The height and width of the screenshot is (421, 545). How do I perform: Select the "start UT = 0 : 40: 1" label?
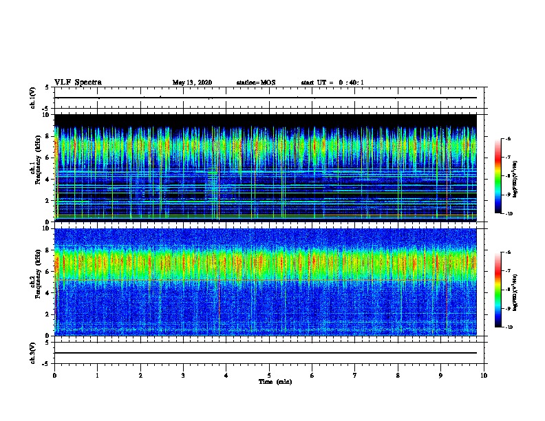pos(332,83)
